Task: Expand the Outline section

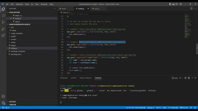Action: [32, 102]
